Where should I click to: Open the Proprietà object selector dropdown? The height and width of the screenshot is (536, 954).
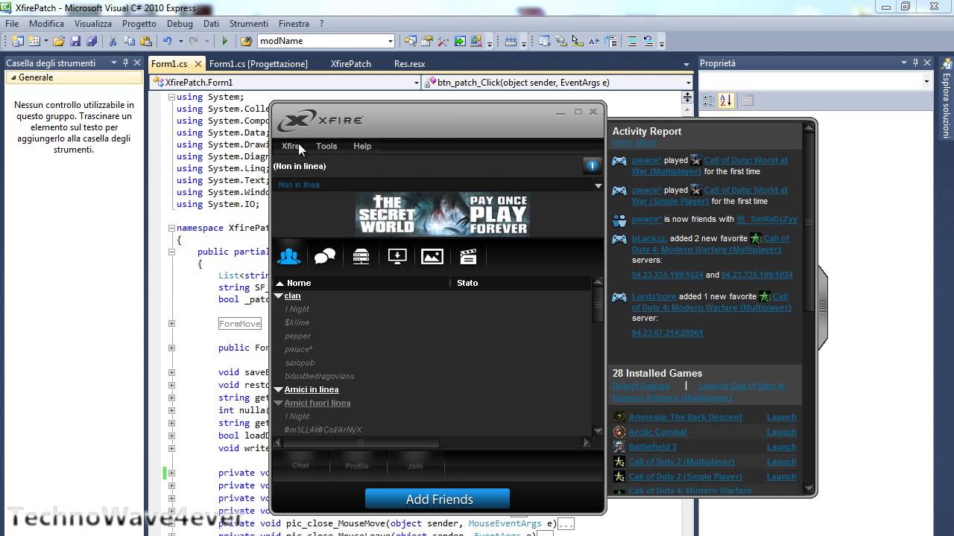926,81
